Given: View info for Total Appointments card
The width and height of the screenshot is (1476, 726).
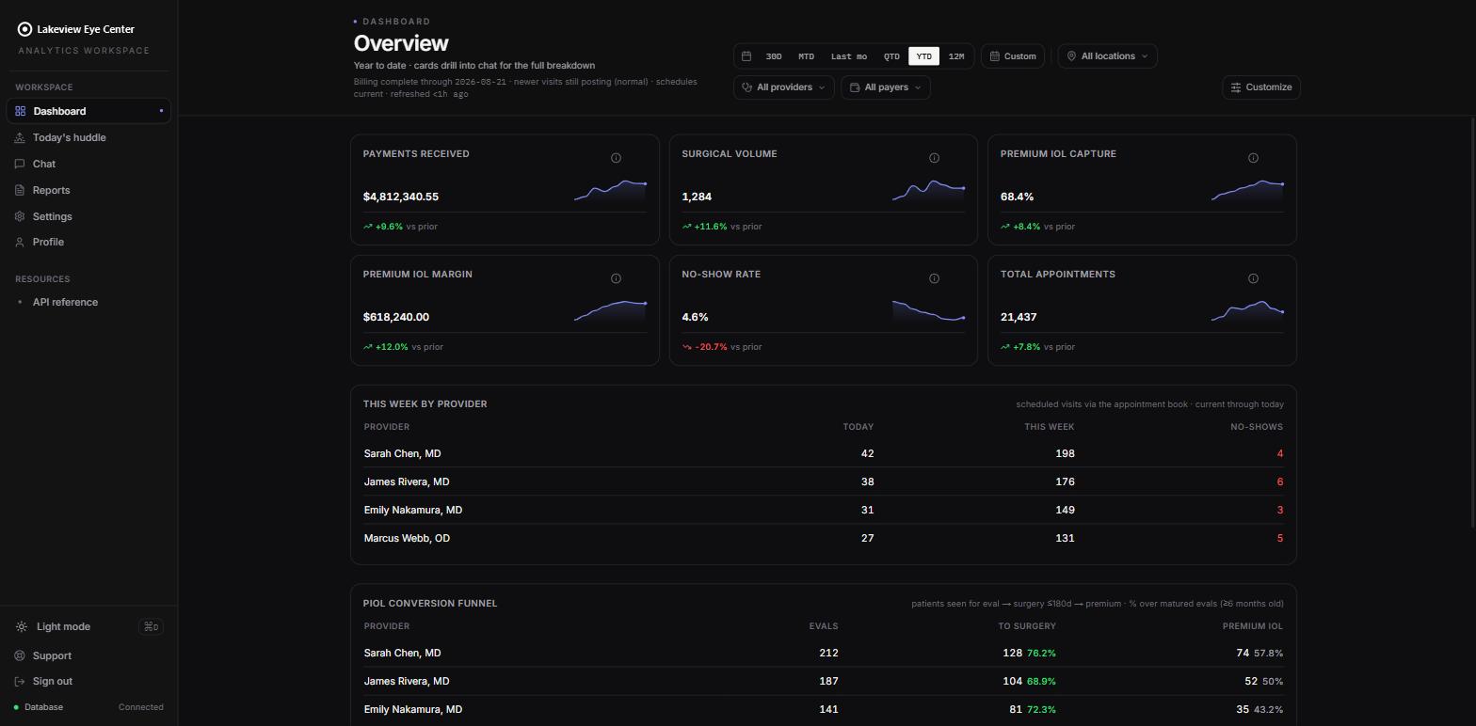Looking at the screenshot, I should coord(1253,278).
